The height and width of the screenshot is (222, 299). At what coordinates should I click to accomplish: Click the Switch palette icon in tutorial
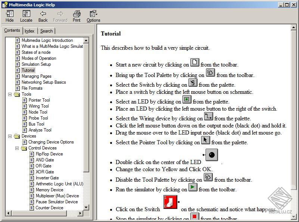(193, 83)
